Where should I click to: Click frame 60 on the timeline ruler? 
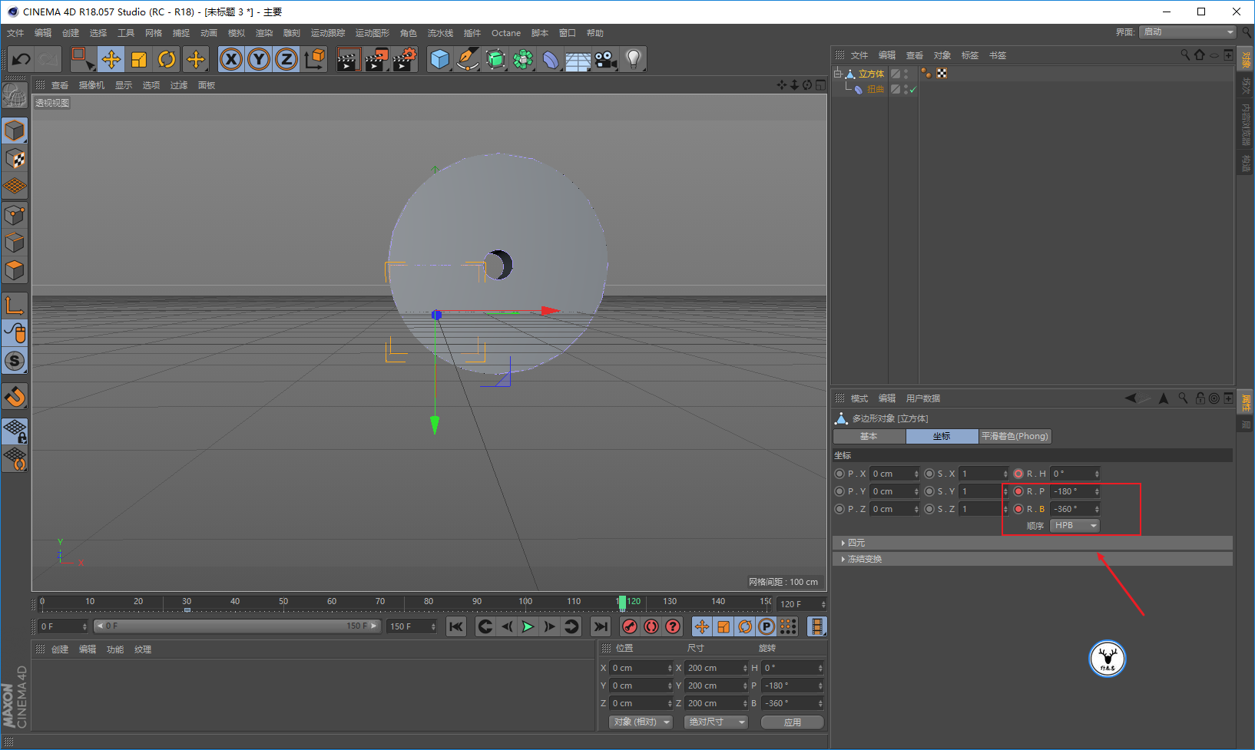tap(332, 602)
